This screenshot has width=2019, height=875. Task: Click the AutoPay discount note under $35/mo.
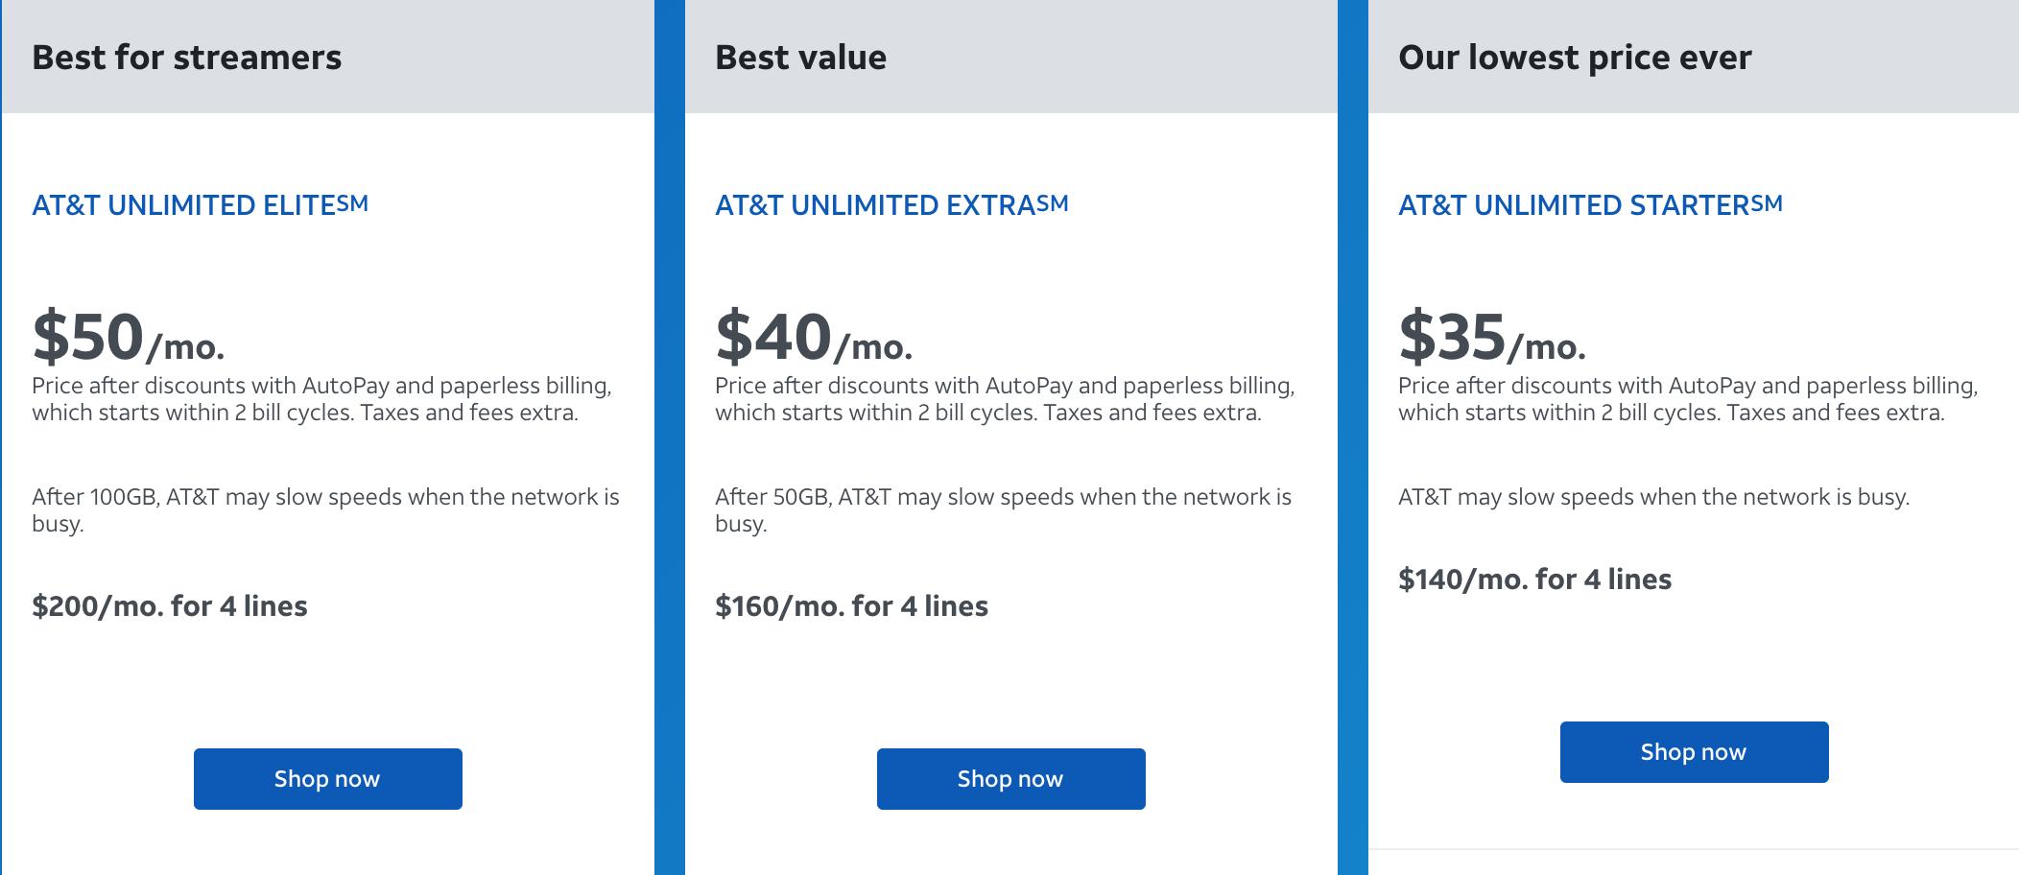click(1687, 399)
